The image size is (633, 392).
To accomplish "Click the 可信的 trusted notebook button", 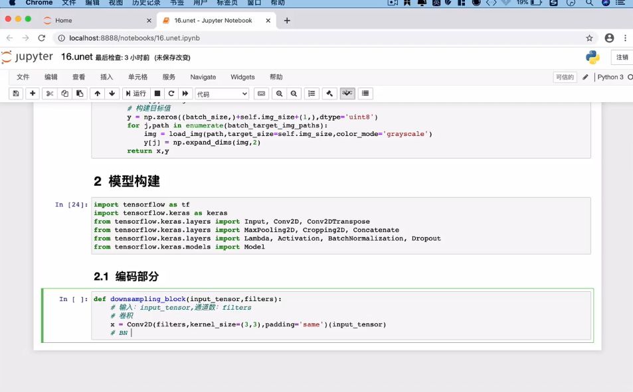I will [565, 77].
